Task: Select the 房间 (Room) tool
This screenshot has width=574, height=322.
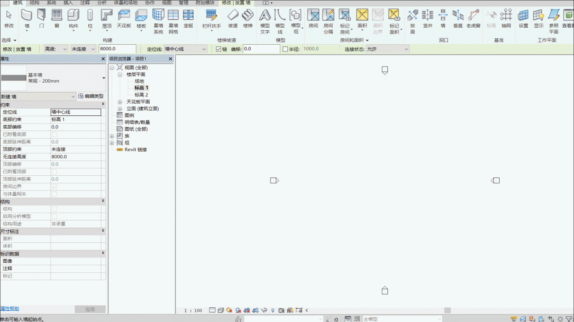Action: click(313, 19)
